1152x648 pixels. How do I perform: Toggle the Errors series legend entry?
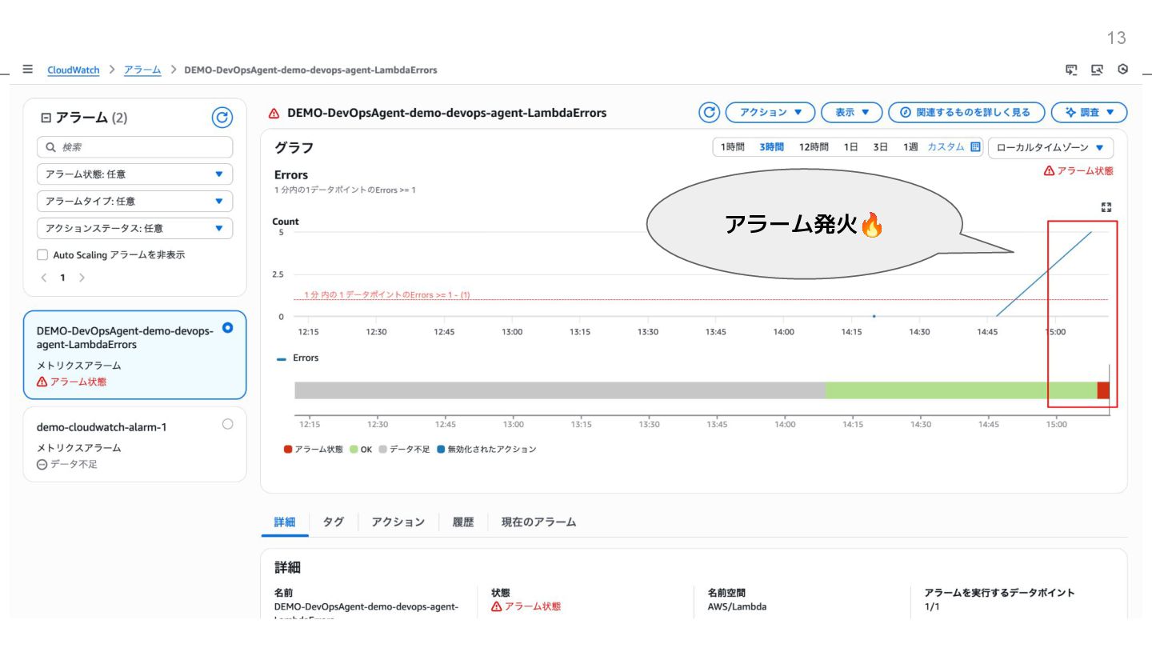(x=298, y=358)
